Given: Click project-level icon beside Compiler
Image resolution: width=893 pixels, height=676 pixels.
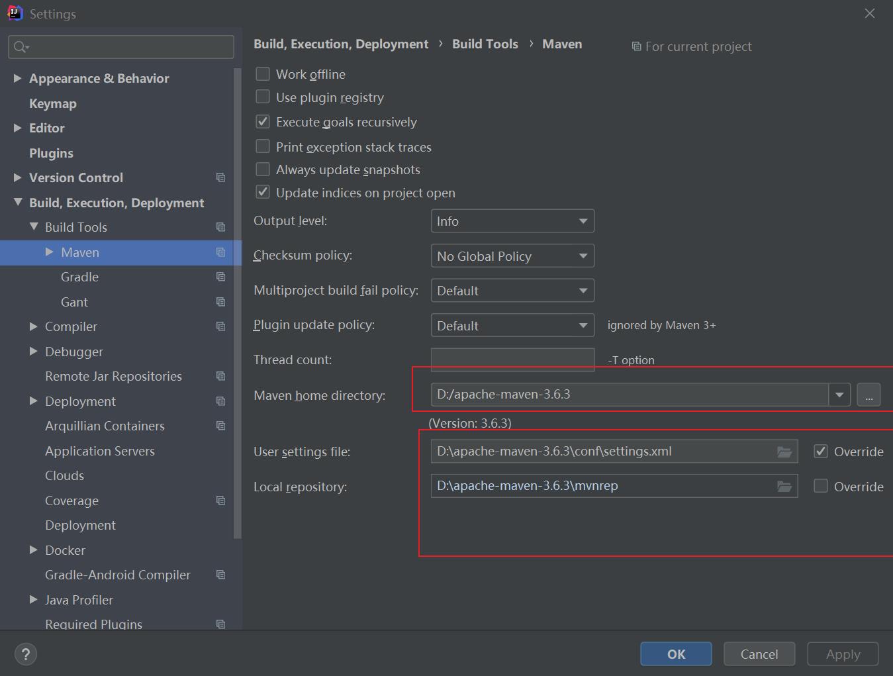Looking at the screenshot, I should tap(221, 326).
